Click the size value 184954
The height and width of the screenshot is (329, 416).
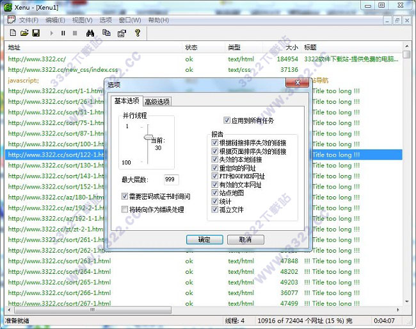(x=287, y=59)
